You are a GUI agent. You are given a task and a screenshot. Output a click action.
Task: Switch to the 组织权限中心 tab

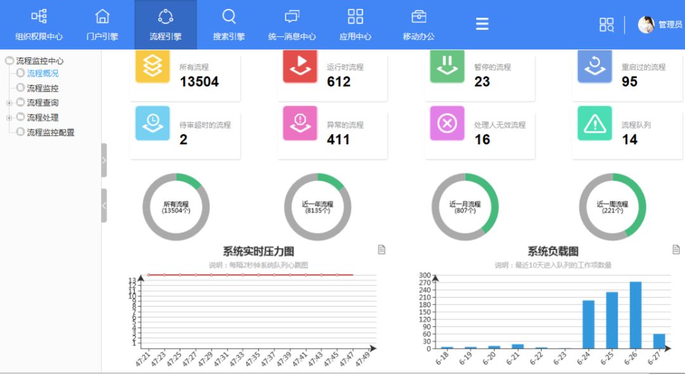click(39, 24)
